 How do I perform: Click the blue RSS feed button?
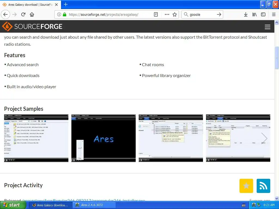click(263, 186)
